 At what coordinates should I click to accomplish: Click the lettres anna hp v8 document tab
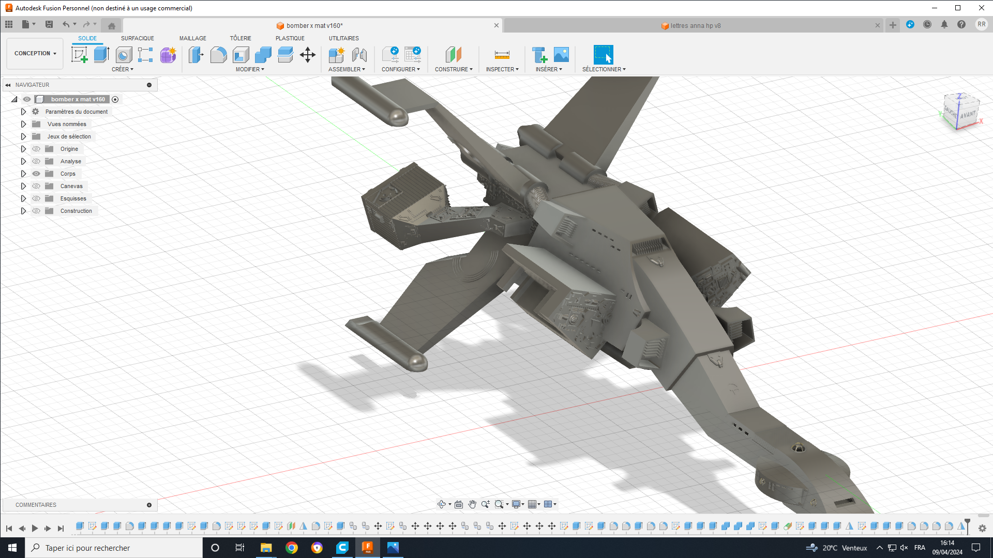point(695,25)
